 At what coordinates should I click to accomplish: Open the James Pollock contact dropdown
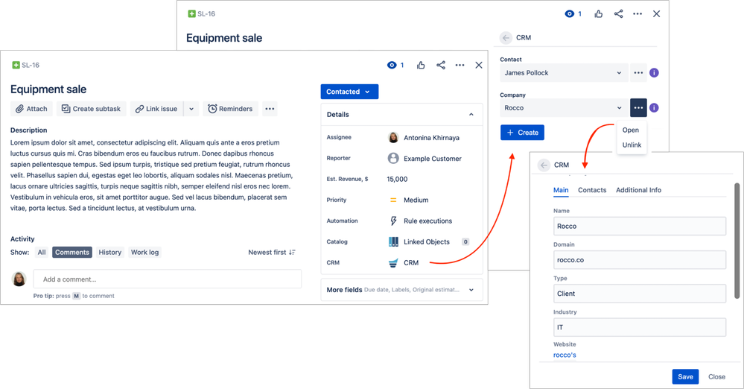564,73
